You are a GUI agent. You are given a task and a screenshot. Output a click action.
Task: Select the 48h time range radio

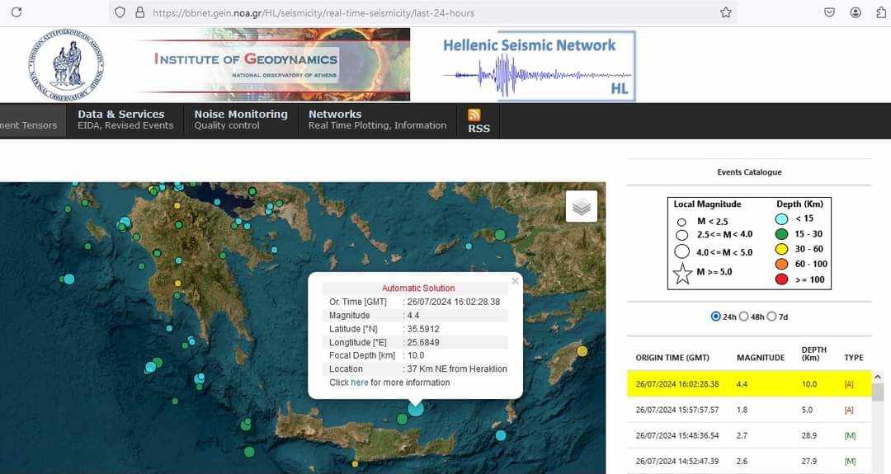(x=744, y=317)
